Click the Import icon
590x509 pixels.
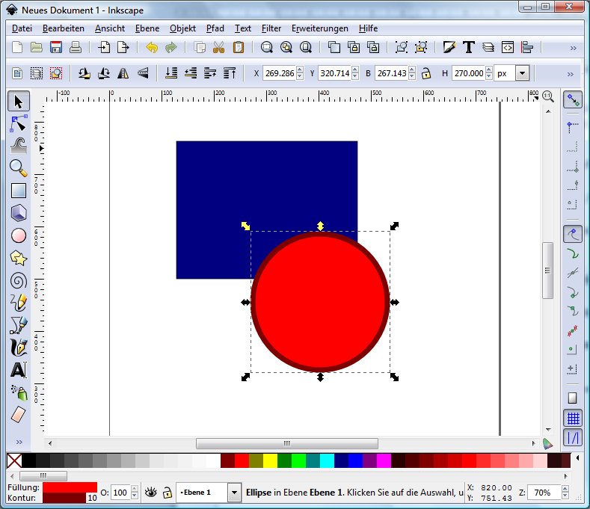(x=104, y=47)
